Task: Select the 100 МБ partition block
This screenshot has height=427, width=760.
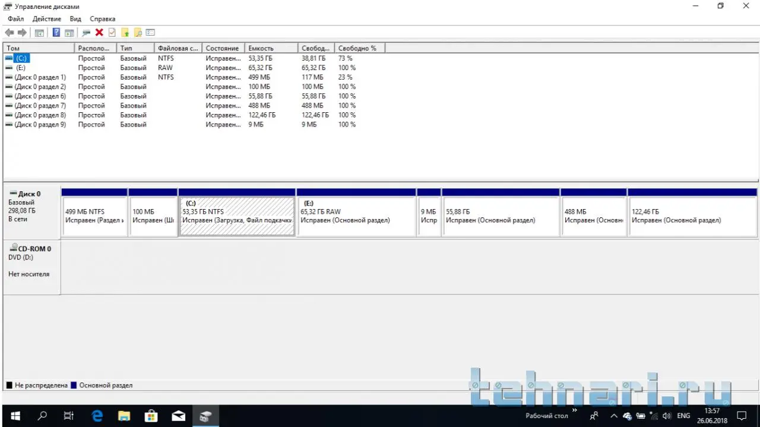Action: click(x=153, y=213)
